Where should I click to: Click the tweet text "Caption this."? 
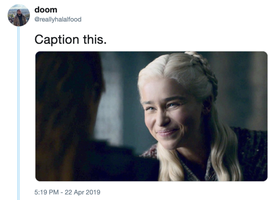point(70,40)
